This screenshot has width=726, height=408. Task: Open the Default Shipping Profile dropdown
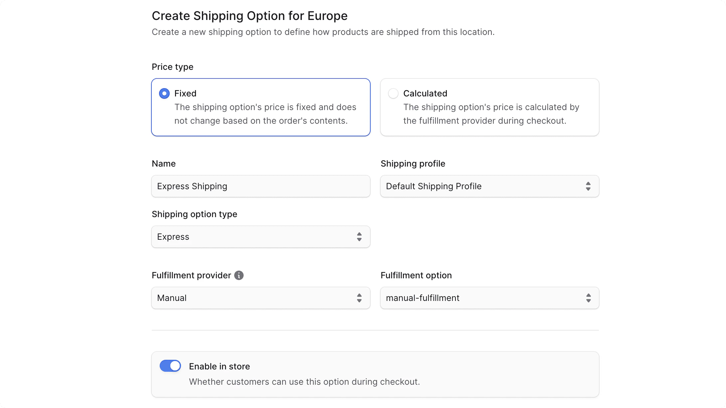pyautogui.click(x=489, y=186)
